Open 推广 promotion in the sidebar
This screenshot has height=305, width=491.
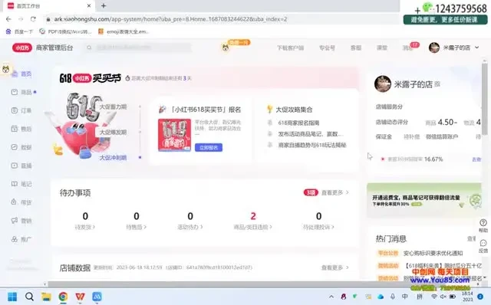pyautogui.click(x=22, y=239)
